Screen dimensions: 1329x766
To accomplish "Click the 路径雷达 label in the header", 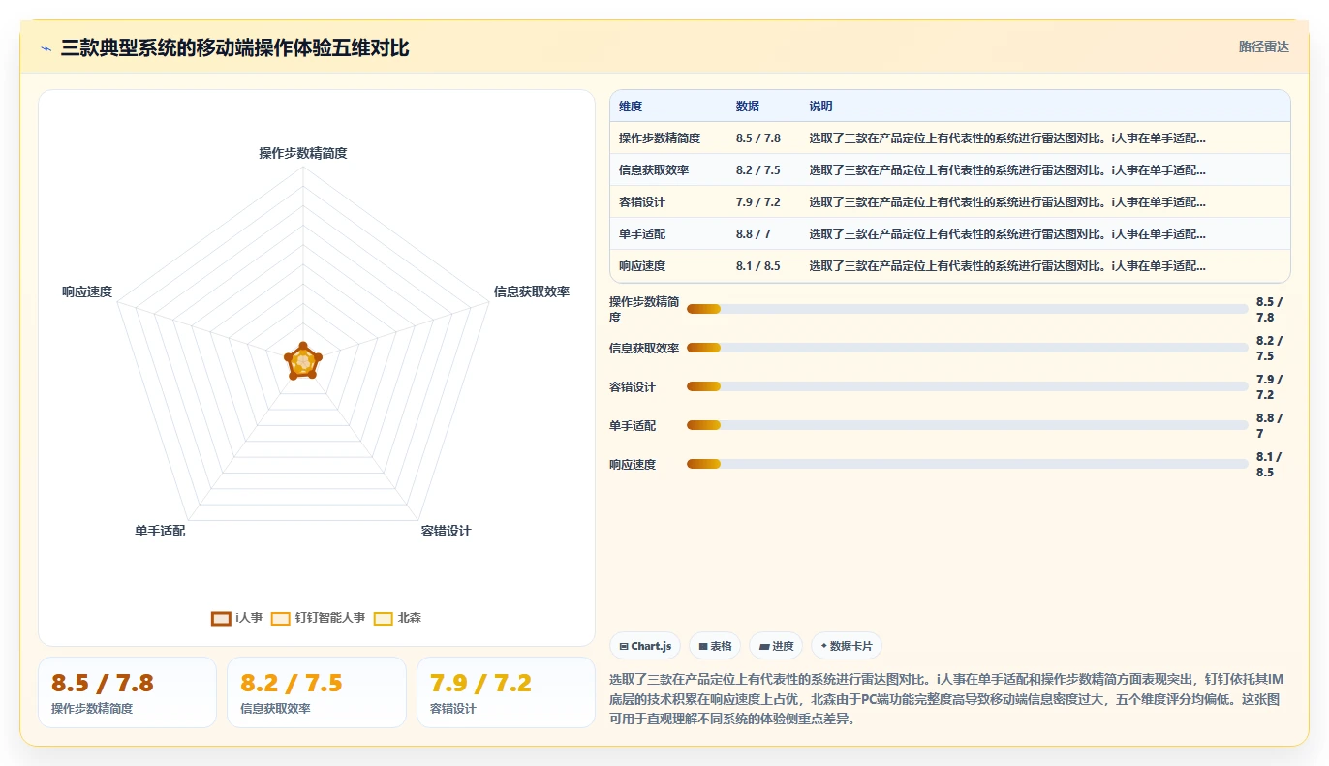I will [1263, 46].
